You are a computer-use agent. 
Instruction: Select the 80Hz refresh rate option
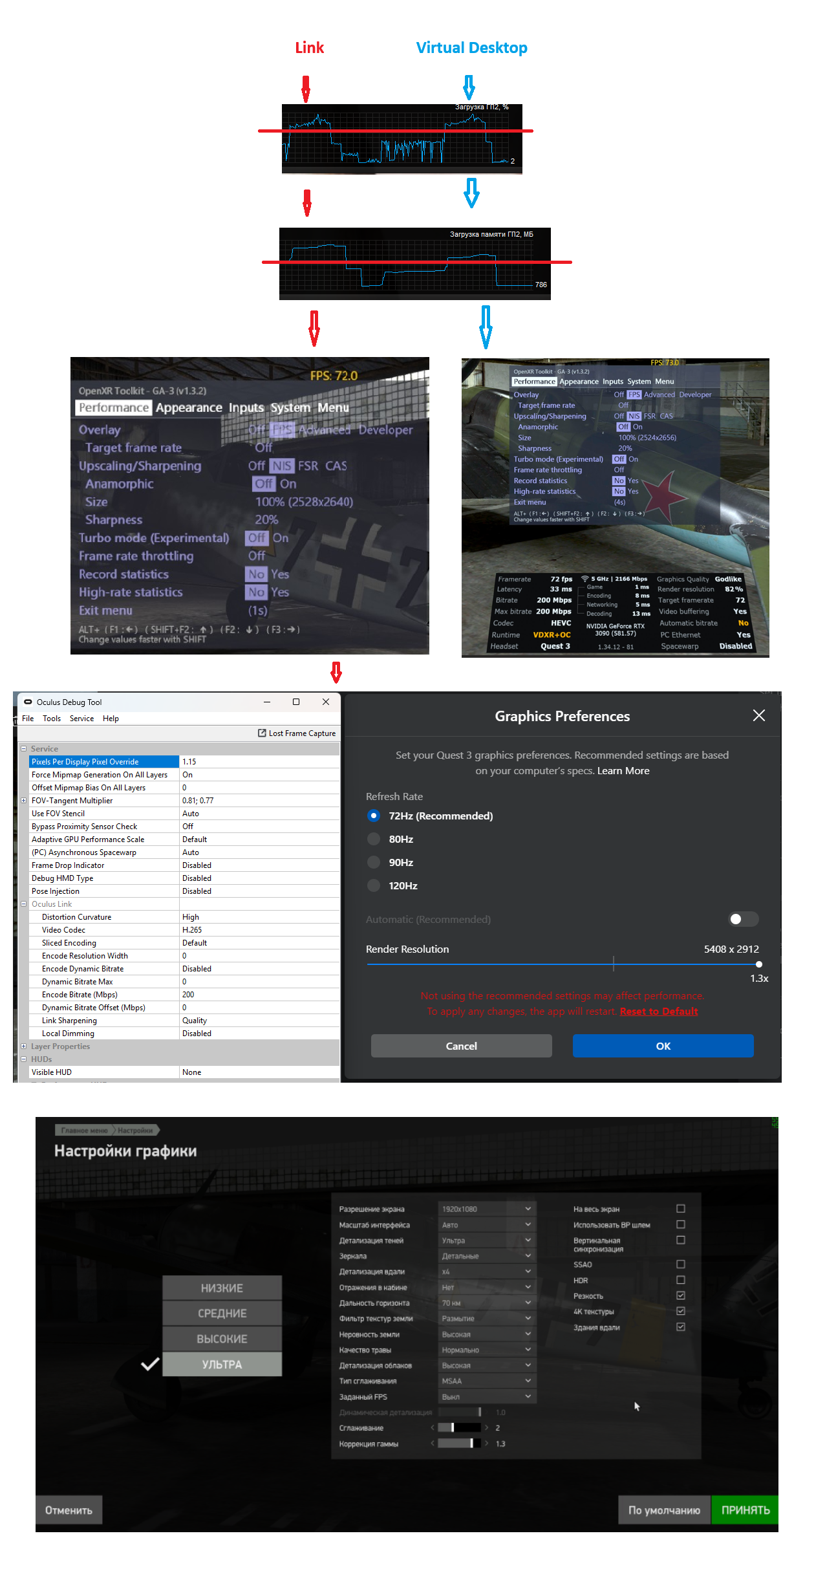(374, 839)
